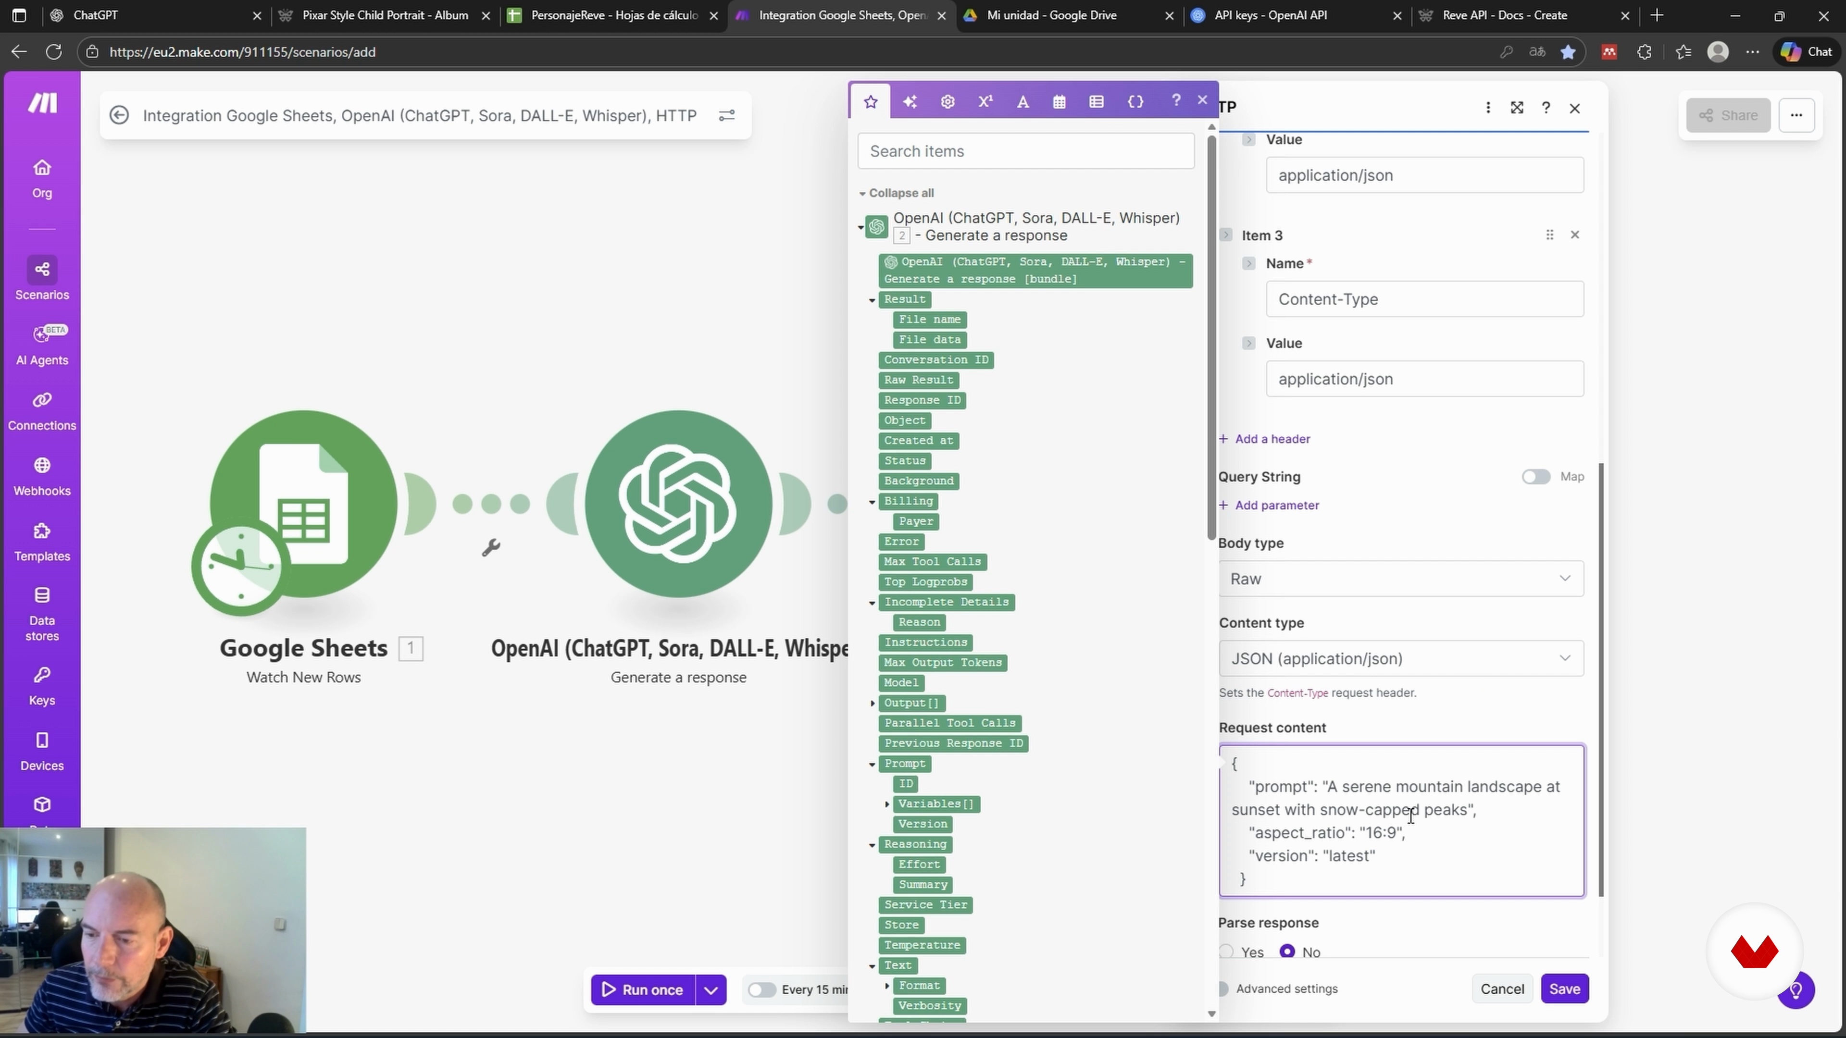Switch to the array functions tab
The width and height of the screenshot is (1846, 1038).
point(1097,102)
